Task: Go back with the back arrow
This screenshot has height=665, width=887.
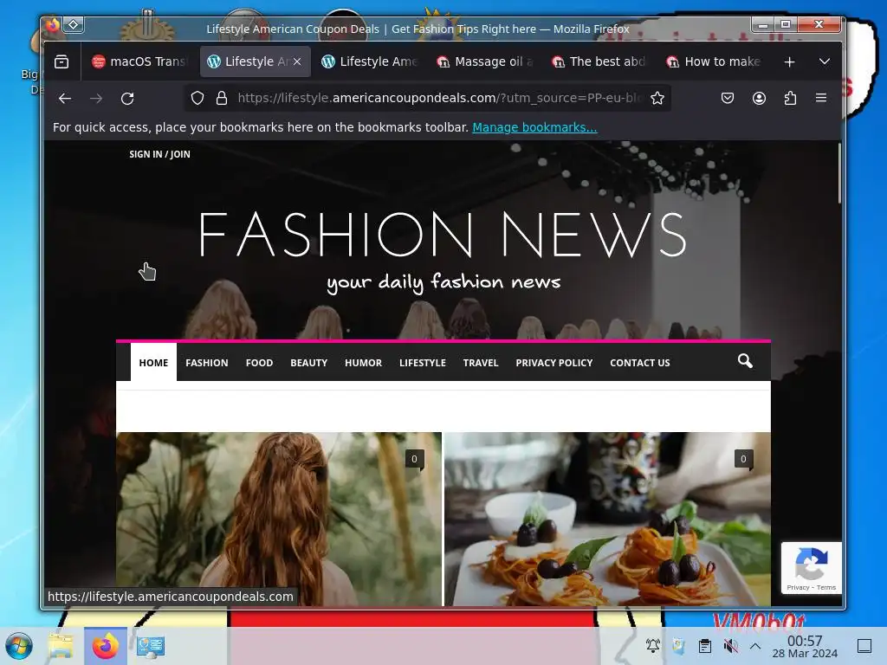Action: (65, 99)
